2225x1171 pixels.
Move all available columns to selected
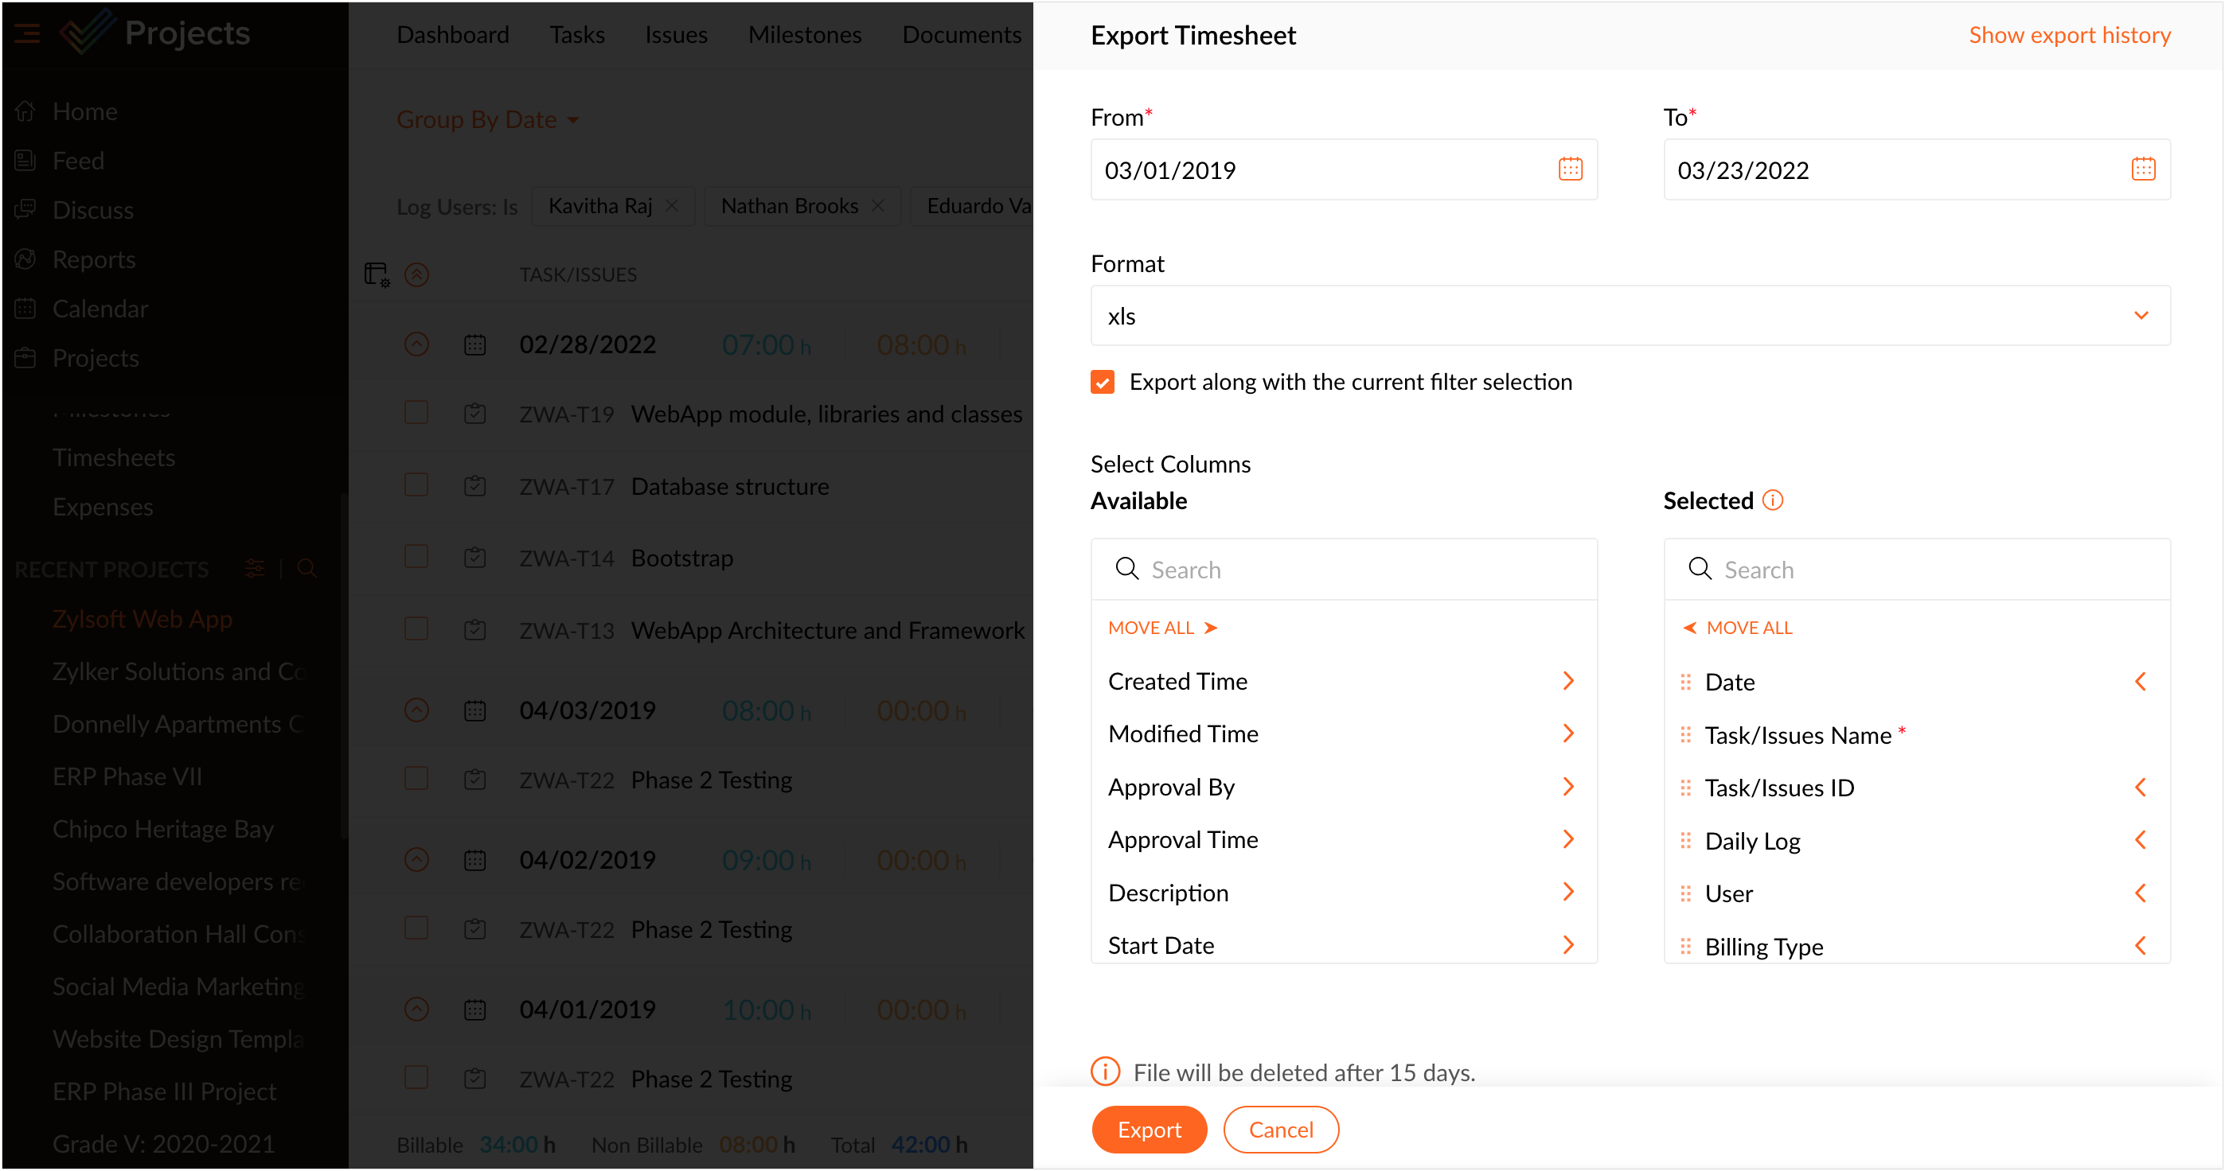point(1162,628)
